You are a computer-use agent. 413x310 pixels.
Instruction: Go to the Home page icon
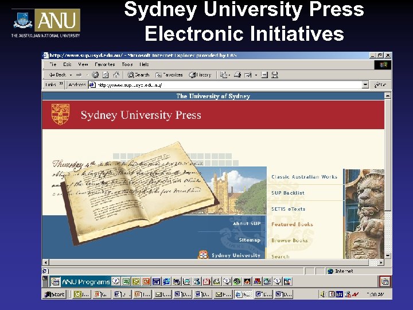(x=116, y=75)
